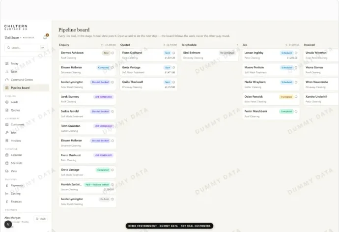This screenshot has height=232, width=339.
Task: Click info icon on Hamish Eastleigh card
Action: (x=113, y=184)
